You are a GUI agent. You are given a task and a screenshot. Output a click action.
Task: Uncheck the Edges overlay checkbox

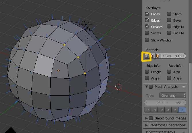(x=147, y=20)
